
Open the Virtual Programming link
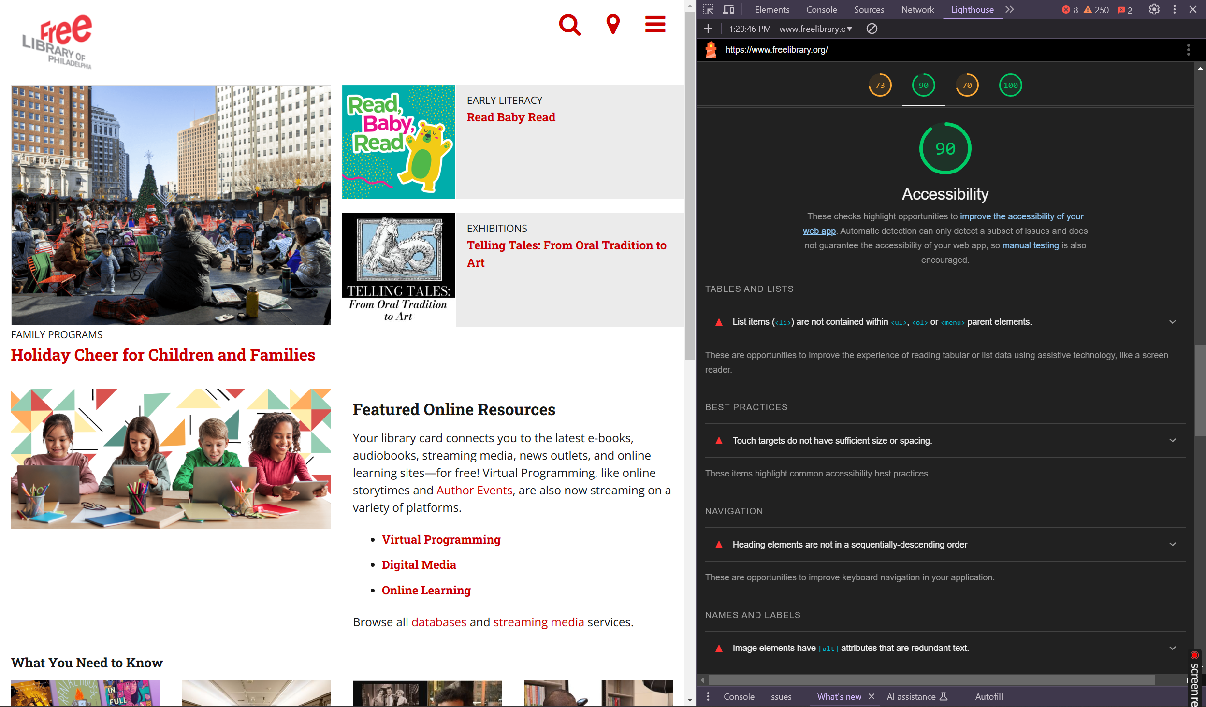click(441, 539)
